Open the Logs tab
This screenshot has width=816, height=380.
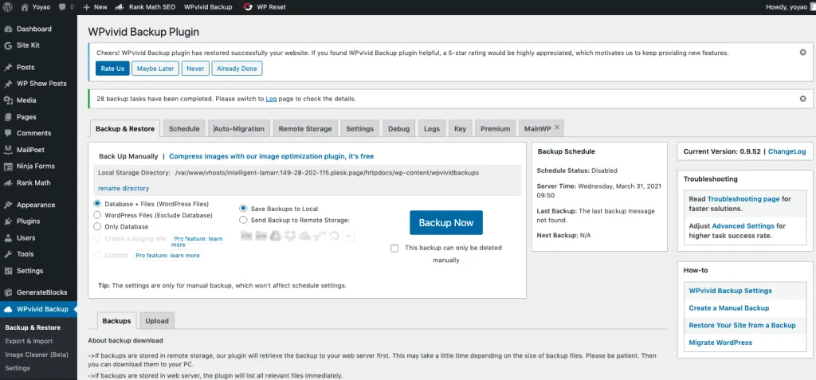coord(432,128)
